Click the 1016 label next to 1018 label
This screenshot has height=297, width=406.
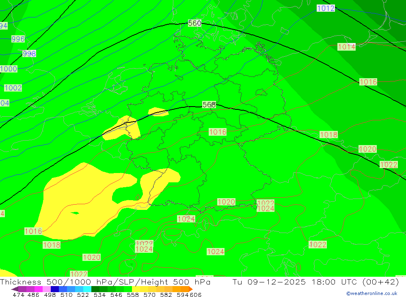[33, 231]
